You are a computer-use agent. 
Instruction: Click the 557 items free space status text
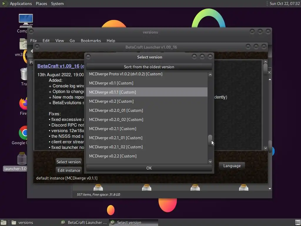tap(98, 195)
